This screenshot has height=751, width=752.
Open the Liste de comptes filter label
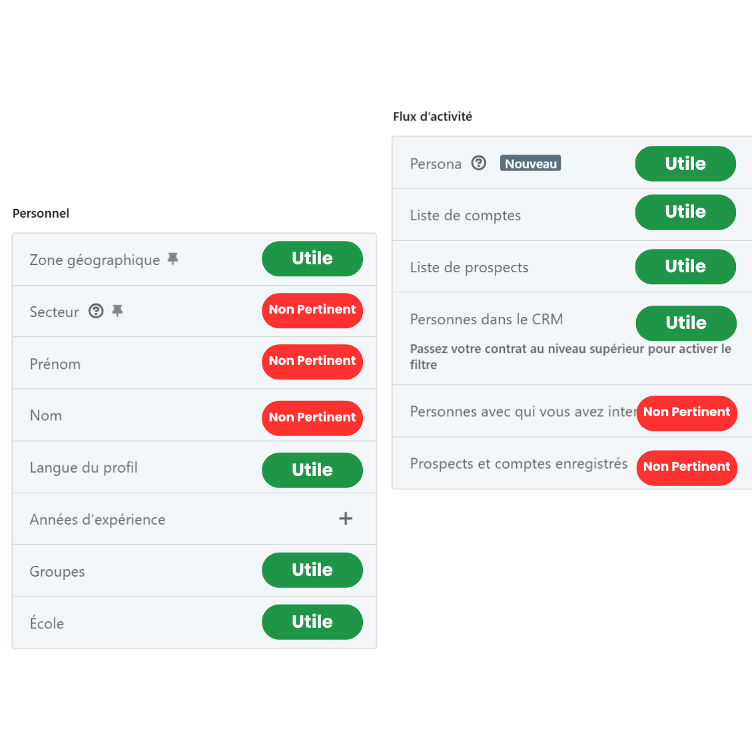[465, 215]
